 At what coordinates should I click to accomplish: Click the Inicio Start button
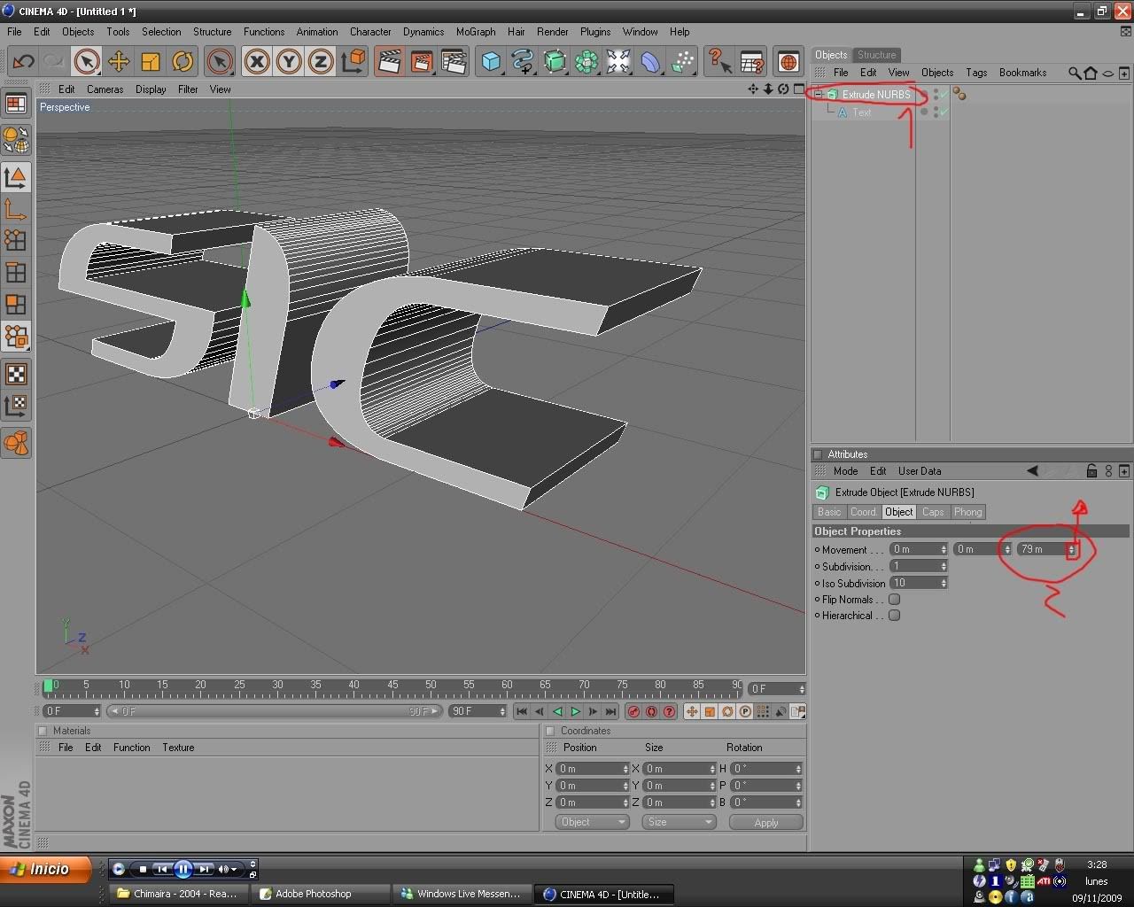pos(46,869)
